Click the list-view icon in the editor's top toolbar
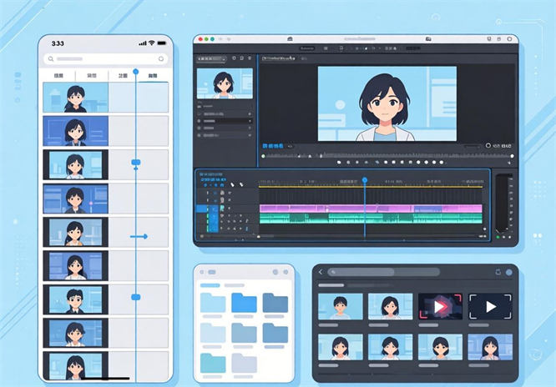 (326, 48)
